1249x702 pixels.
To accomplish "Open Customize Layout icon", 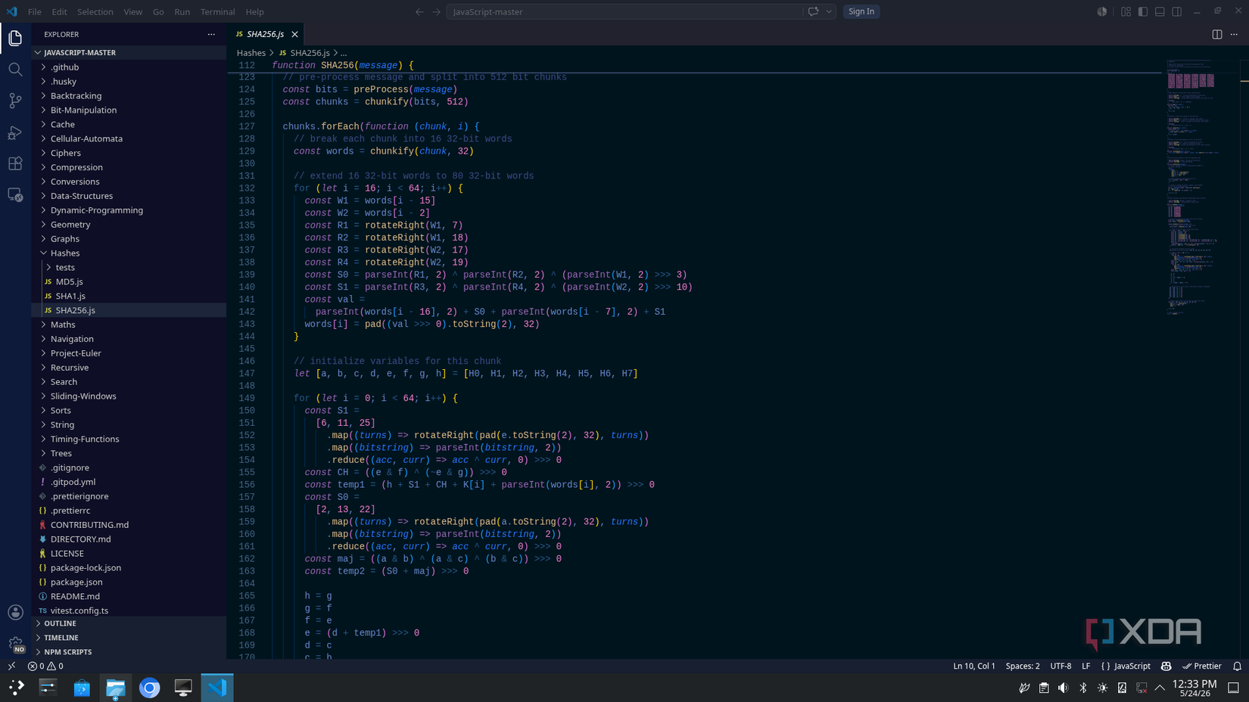I will [x=1126, y=11].
